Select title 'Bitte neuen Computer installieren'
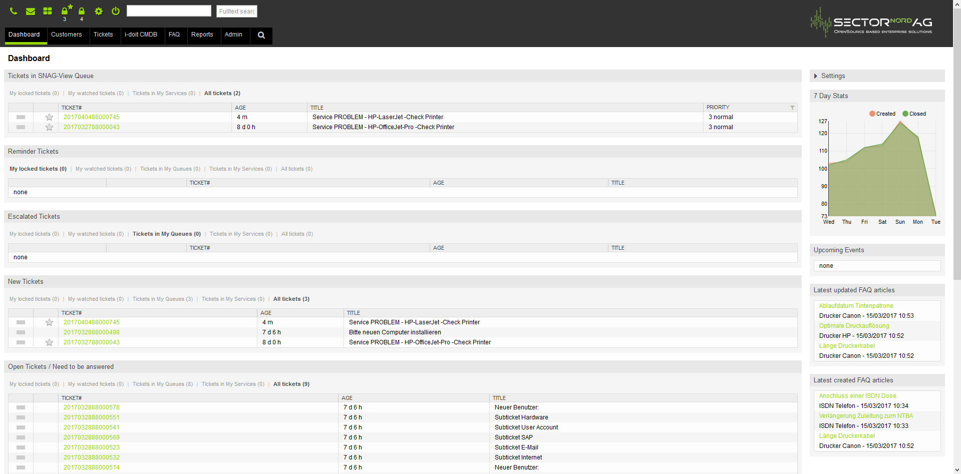 [395, 332]
